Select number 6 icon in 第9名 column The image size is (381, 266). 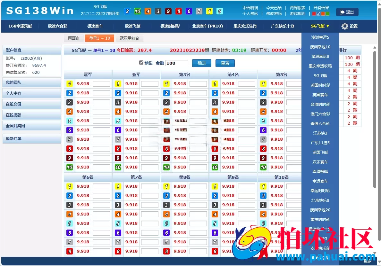[215, 233]
